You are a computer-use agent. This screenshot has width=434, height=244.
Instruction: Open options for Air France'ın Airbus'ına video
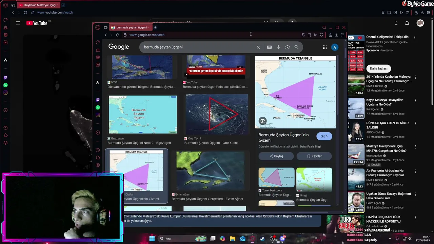[415, 171]
